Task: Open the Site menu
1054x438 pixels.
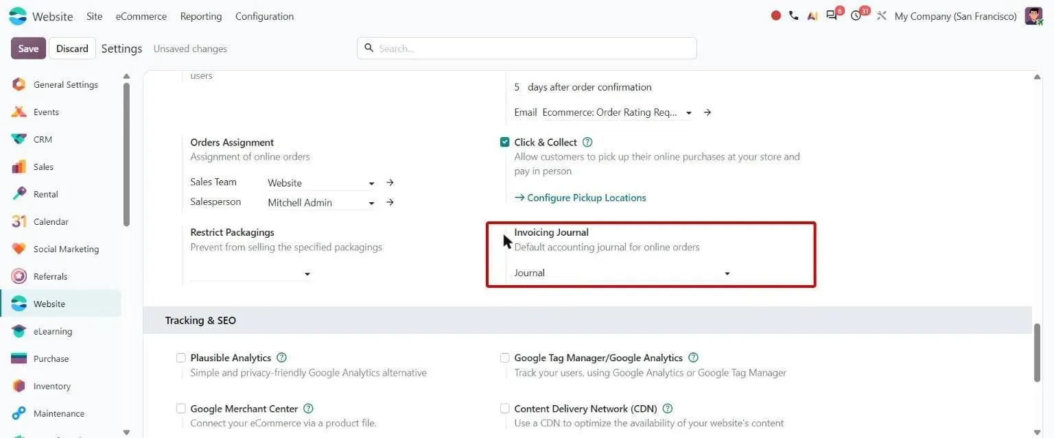Action: coord(95,16)
